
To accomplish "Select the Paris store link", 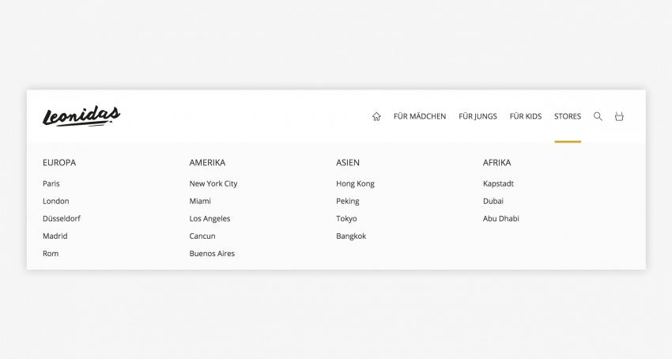I will (51, 183).
